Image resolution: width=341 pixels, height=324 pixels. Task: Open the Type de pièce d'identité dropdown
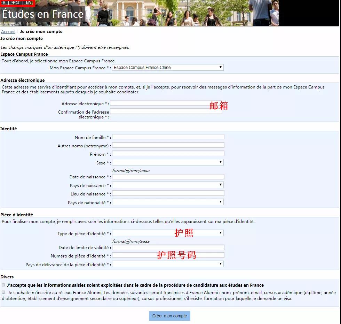(168, 233)
